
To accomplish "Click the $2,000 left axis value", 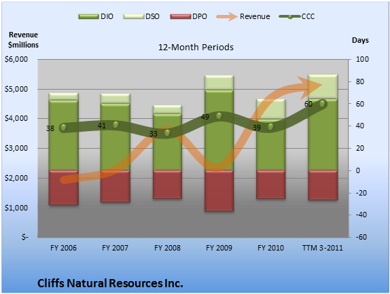I will (x=16, y=178).
